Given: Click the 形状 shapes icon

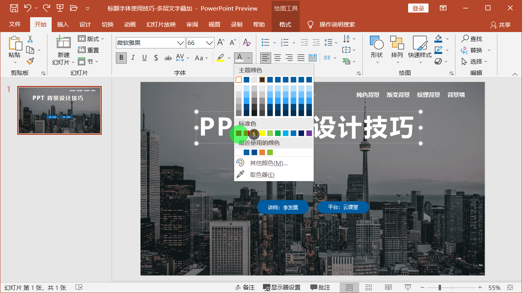Looking at the screenshot, I should coord(376,43).
